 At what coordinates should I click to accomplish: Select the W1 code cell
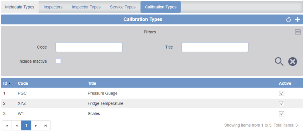[x=21, y=114]
